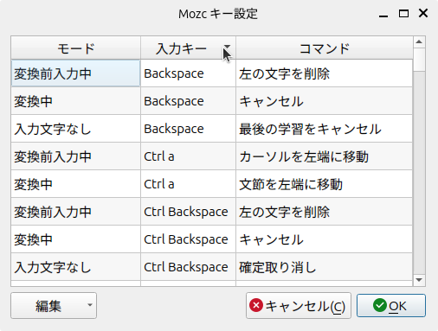
Task: Select 変換中 cell in Ctrl a row
Action: tap(76, 184)
